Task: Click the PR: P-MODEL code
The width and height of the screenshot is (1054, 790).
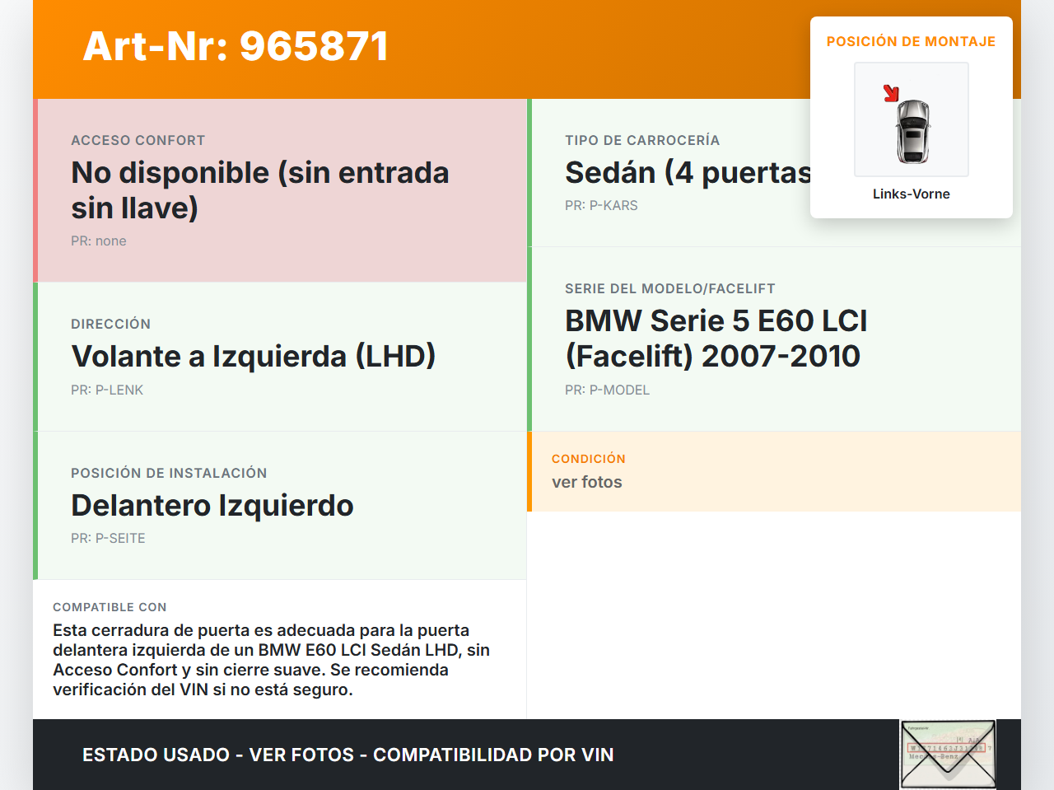Action: coord(607,390)
